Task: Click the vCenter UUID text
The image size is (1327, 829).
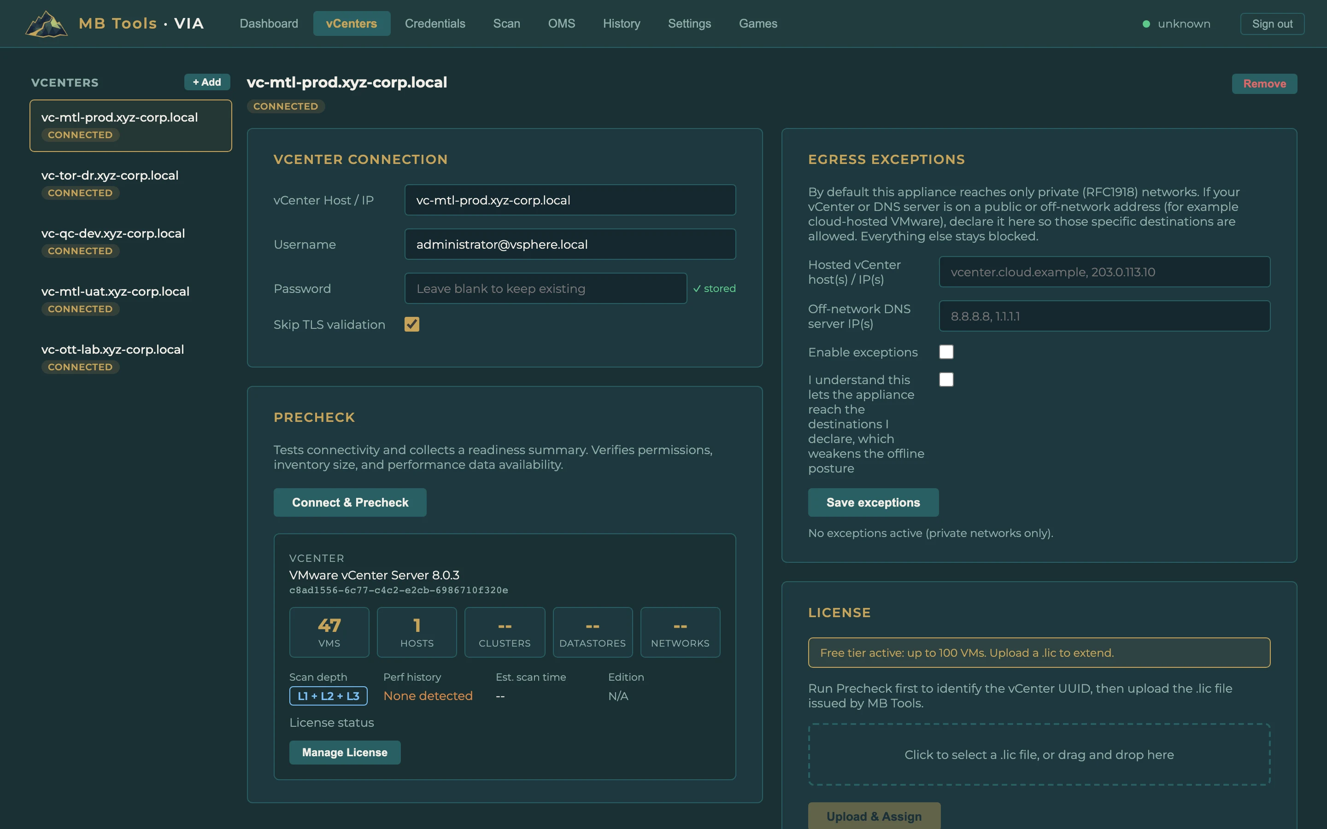Action: click(399, 590)
